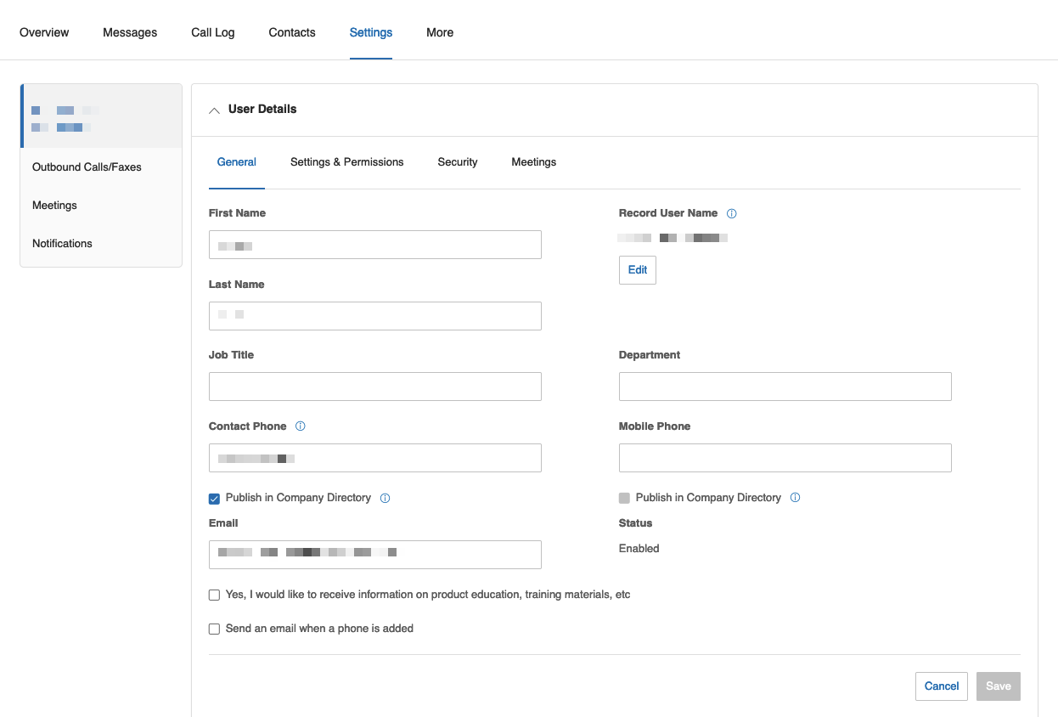The image size is (1058, 717).
Task: Uncheck Publish in Company Directory under Contact Phone
Action: 215,499
